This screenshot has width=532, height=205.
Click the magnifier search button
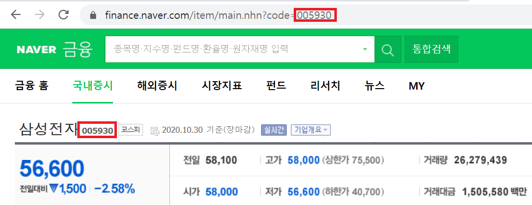pos(387,49)
